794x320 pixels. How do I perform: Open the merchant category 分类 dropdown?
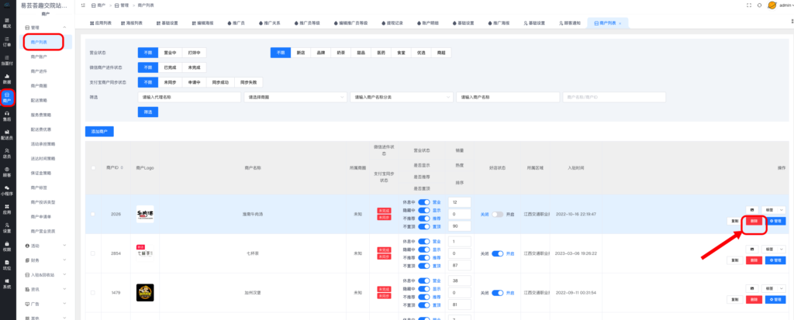(402, 97)
